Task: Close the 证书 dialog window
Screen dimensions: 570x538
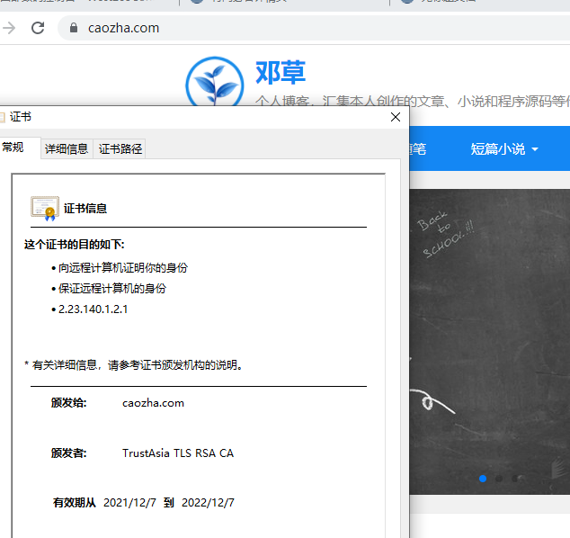Action: tap(396, 118)
